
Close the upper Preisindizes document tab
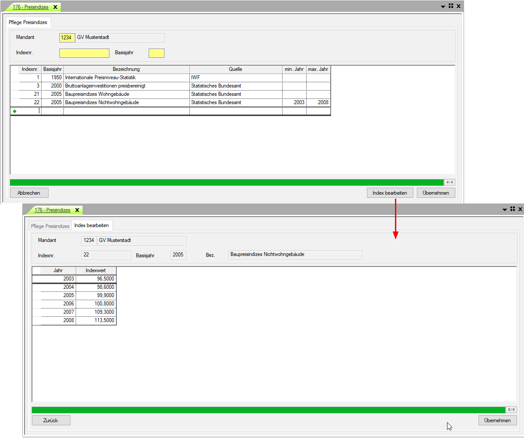click(x=55, y=7)
